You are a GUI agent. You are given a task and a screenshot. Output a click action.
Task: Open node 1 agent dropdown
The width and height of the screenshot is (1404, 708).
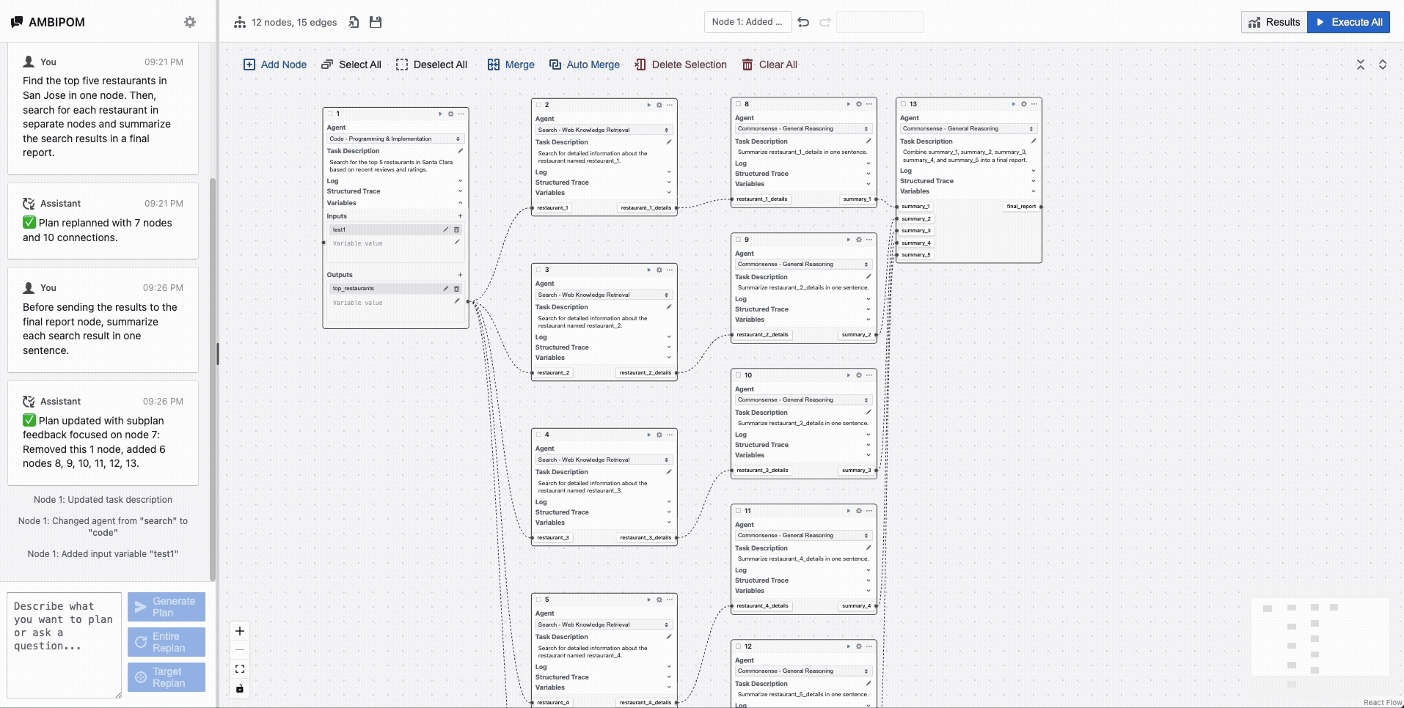(395, 139)
